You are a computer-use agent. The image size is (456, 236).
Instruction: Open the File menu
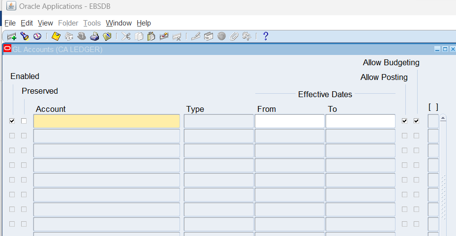tap(10, 23)
